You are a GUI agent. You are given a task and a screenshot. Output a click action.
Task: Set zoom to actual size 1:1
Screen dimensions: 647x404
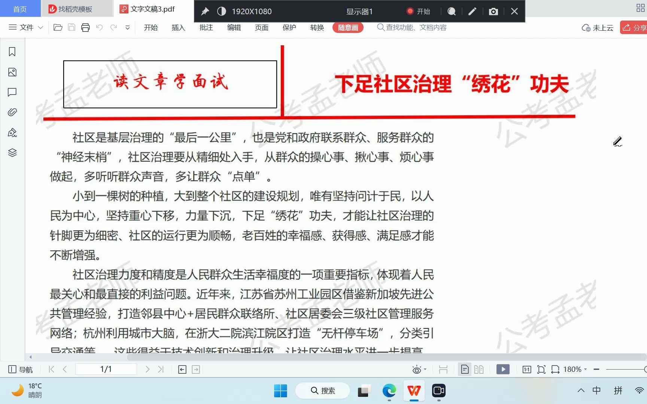point(526,370)
